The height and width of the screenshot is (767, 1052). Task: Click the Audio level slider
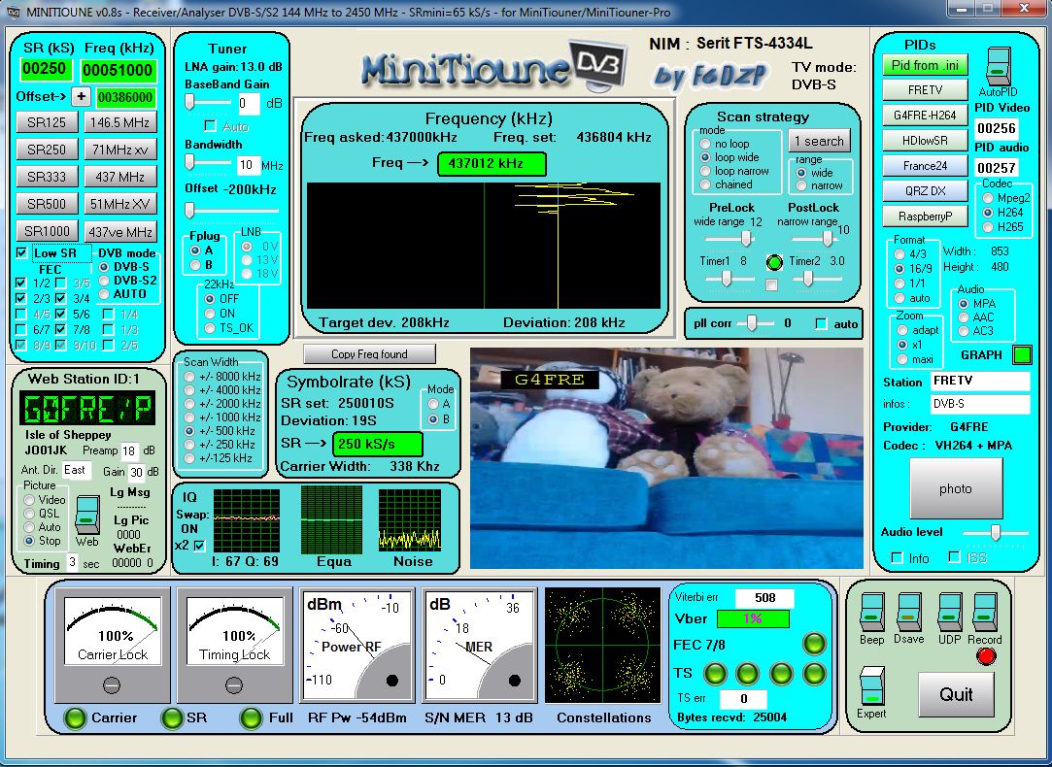pyautogui.click(x=995, y=532)
